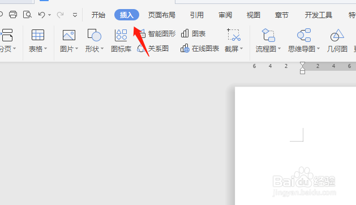Open the 流程图 dropdown arrow
Screen dimensions: 356x205
pyautogui.click(x=279, y=48)
